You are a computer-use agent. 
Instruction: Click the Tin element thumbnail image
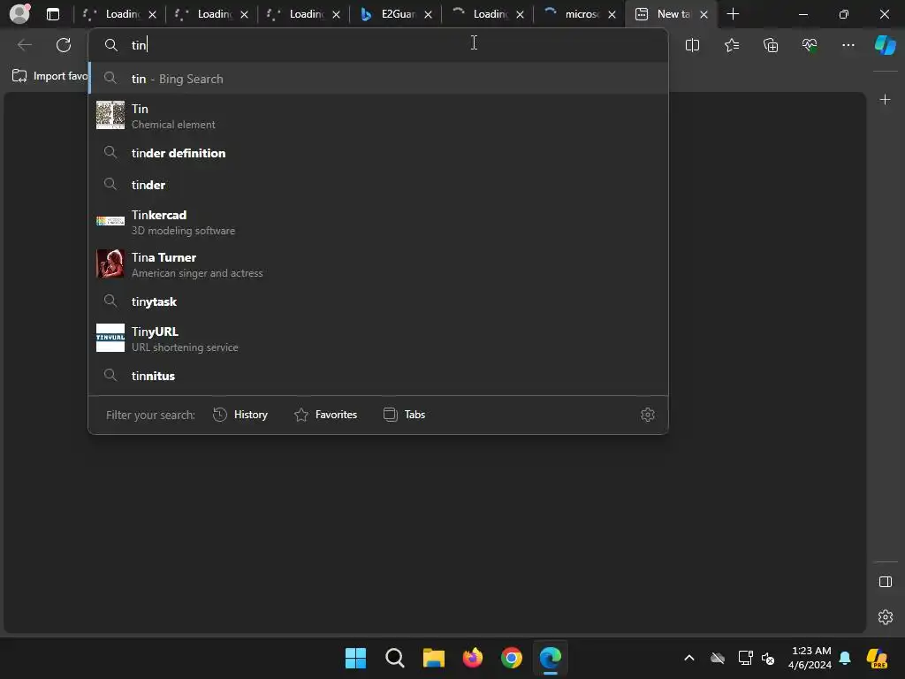[110, 115]
